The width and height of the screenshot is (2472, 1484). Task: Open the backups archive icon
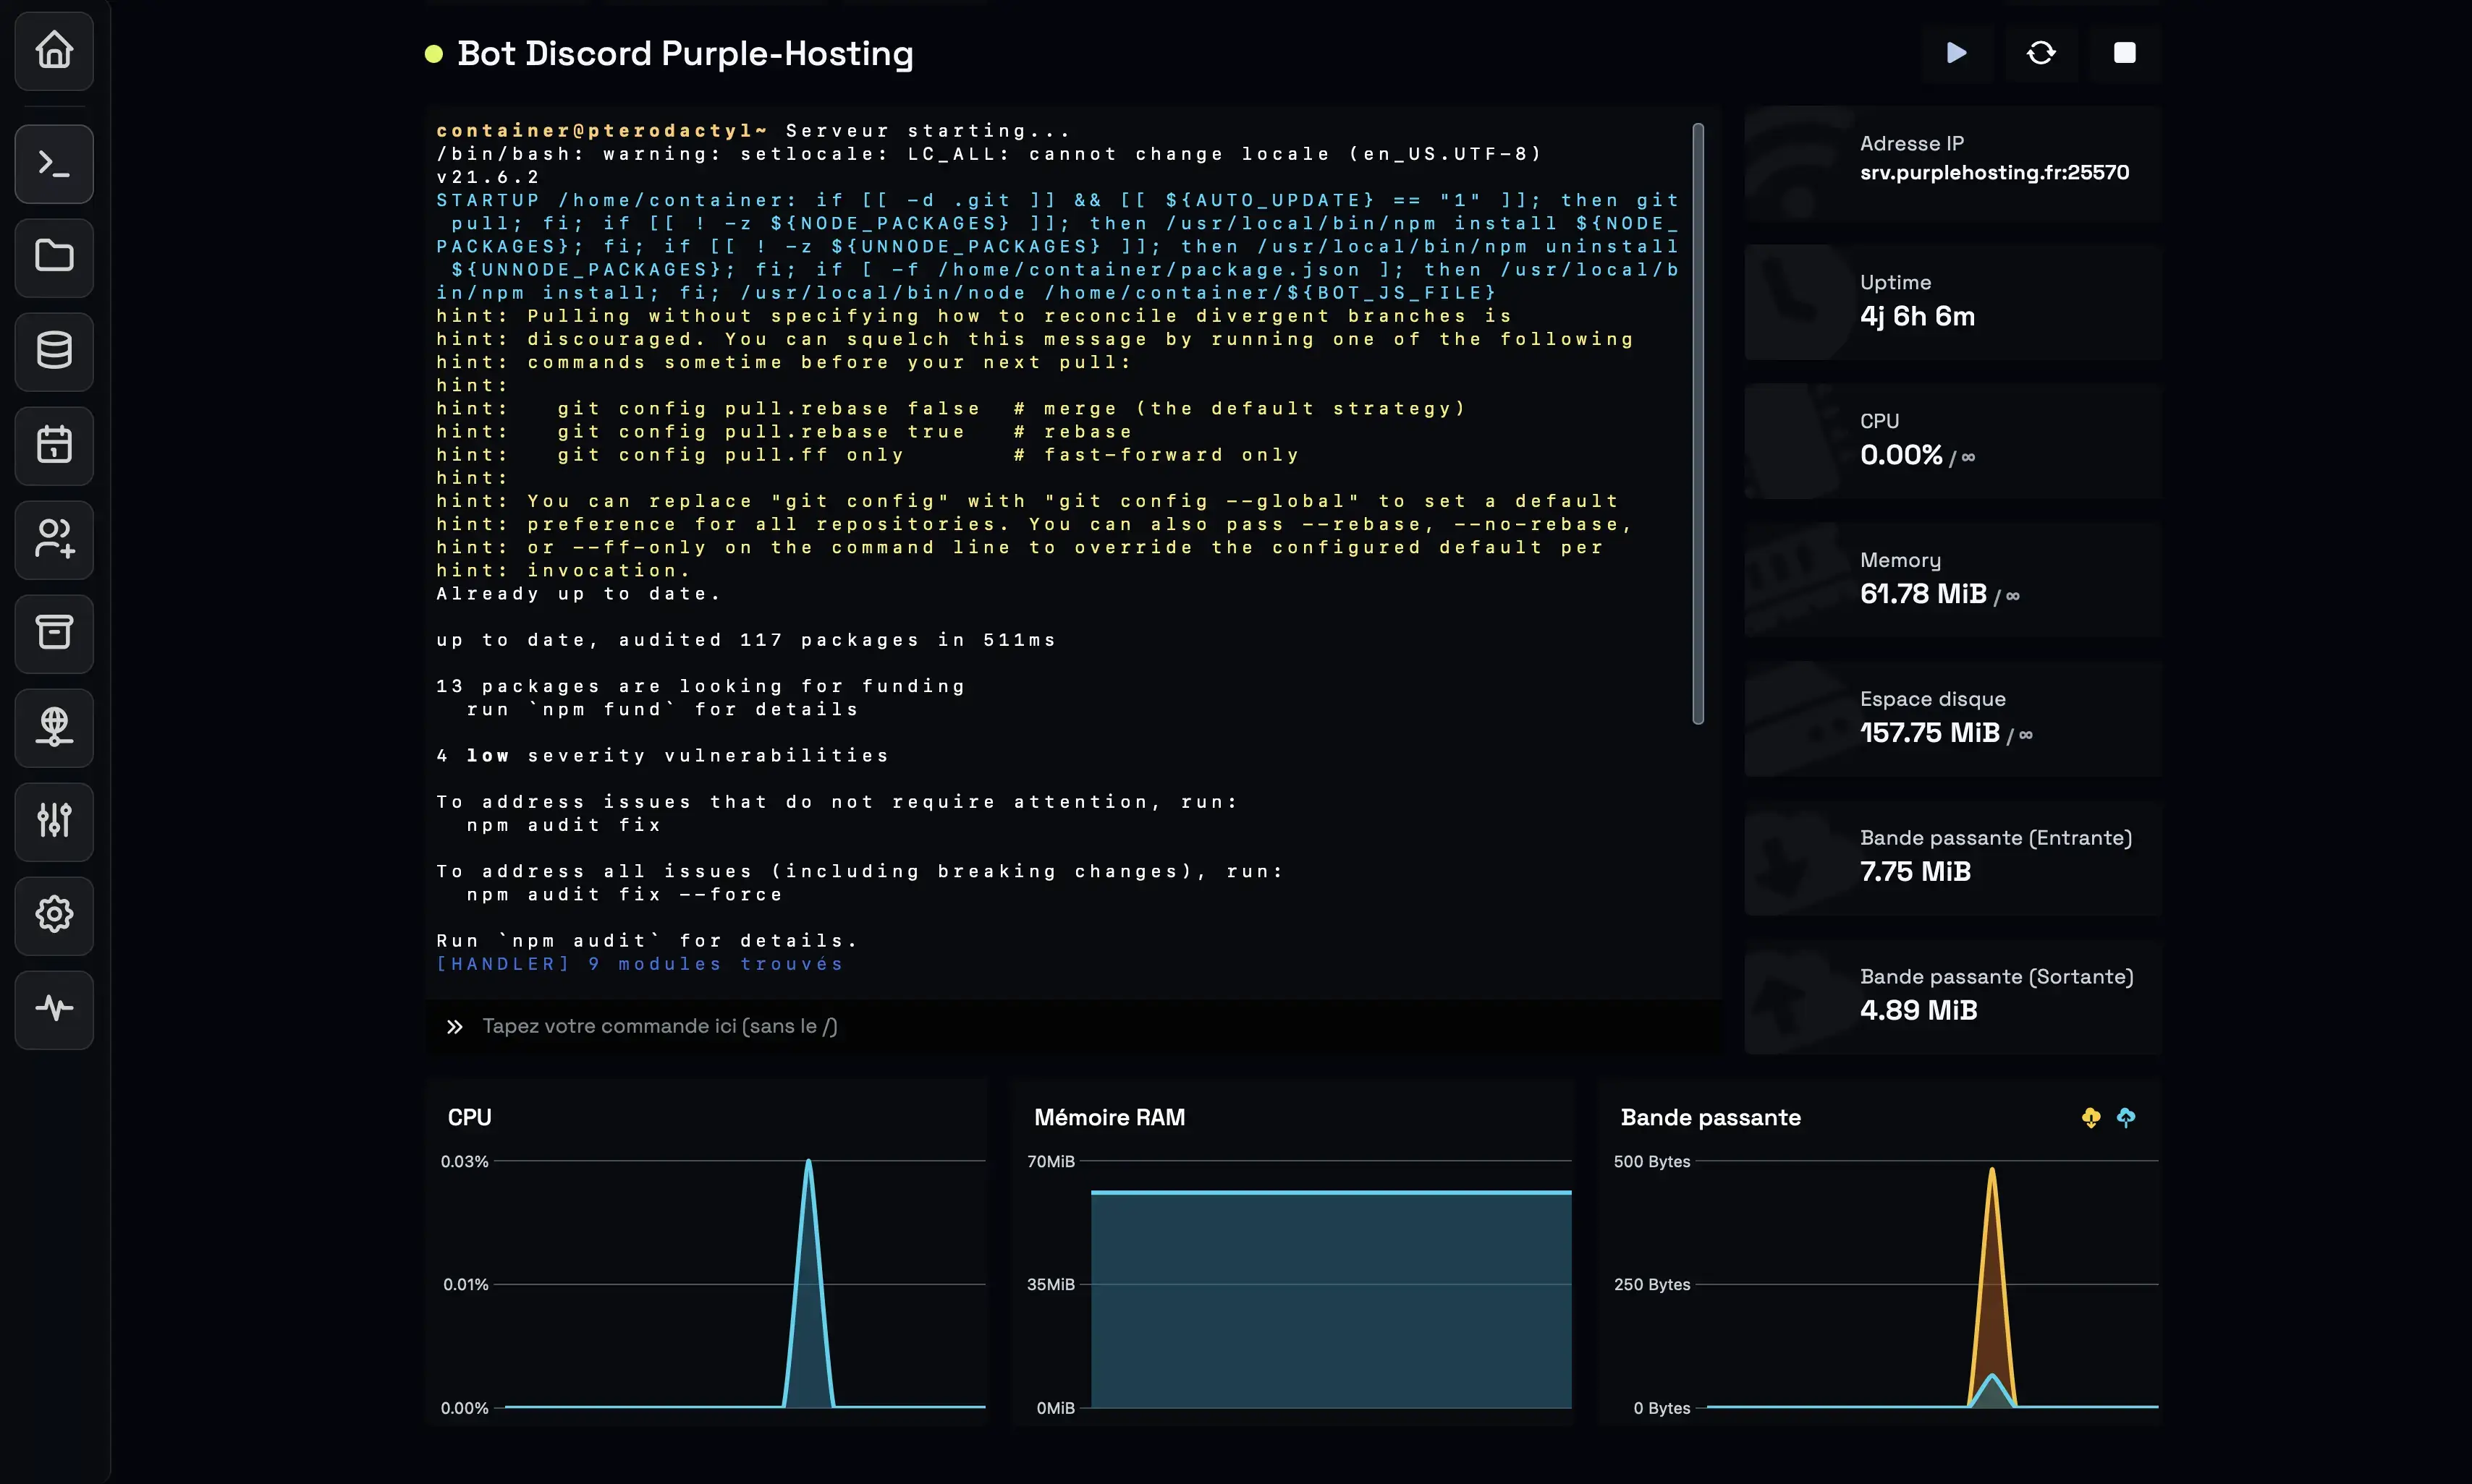54,633
